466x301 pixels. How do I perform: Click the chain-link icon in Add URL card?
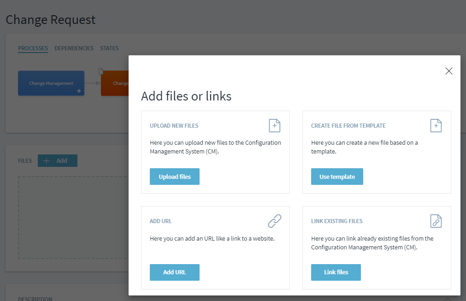[x=275, y=221]
